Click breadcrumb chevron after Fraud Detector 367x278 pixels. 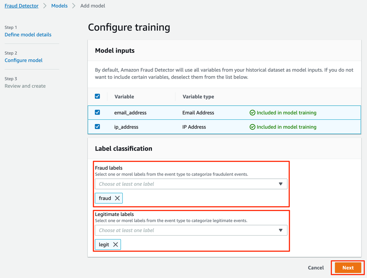click(x=45, y=6)
